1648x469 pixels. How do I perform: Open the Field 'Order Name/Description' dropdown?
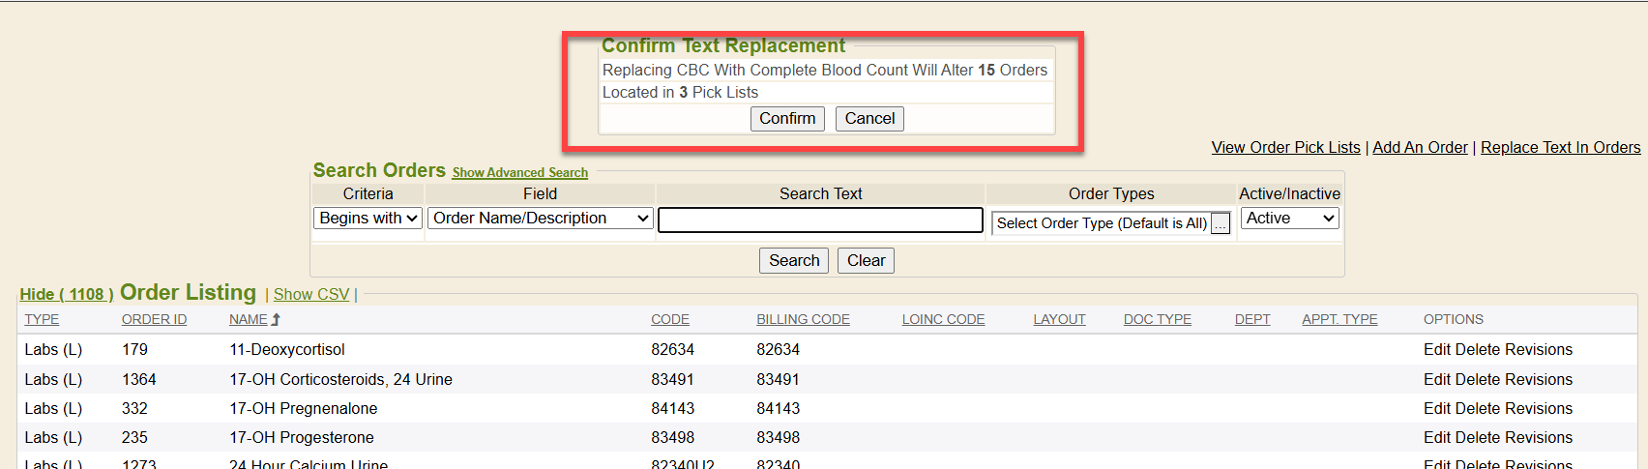[540, 219]
